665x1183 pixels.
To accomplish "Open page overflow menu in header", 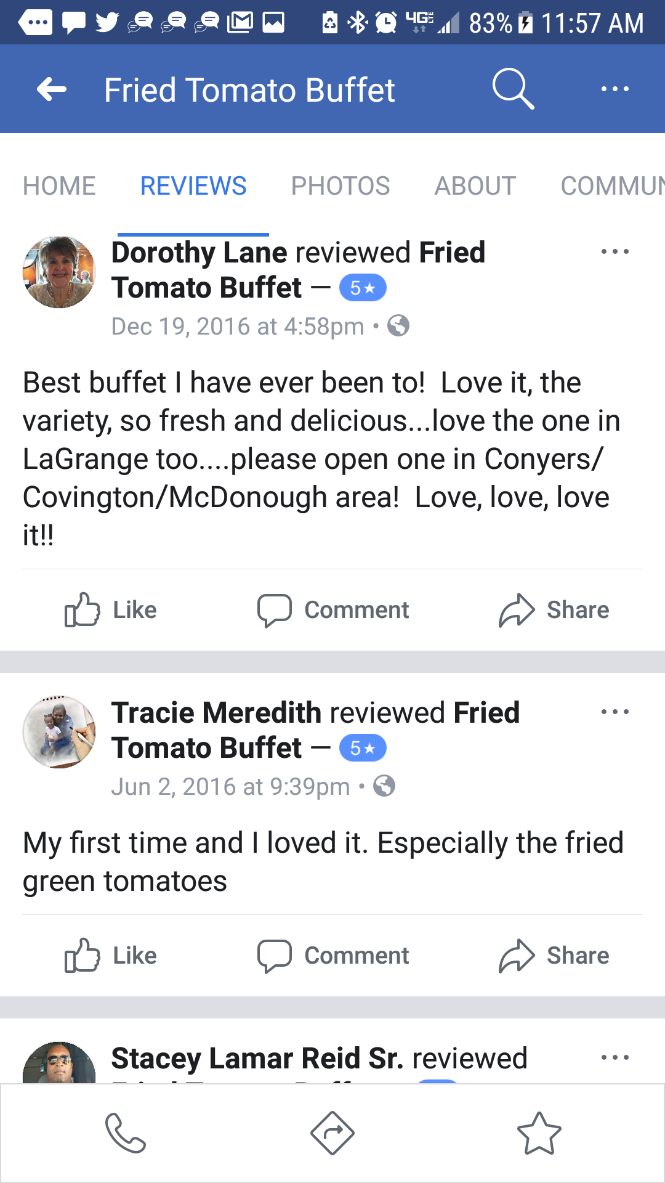I will pyautogui.click(x=615, y=89).
